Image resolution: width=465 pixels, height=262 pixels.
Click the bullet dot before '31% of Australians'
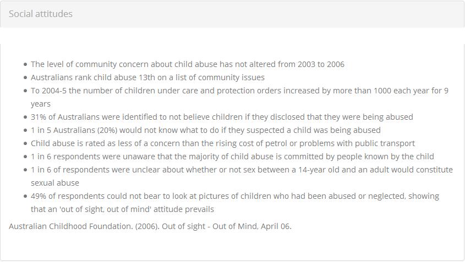coord(25,117)
